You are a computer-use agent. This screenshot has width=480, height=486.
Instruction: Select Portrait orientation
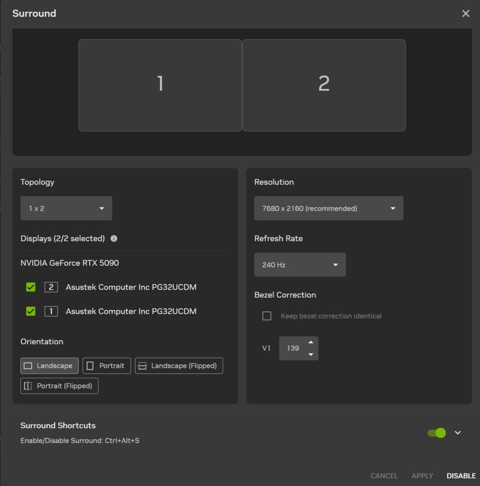click(106, 366)
